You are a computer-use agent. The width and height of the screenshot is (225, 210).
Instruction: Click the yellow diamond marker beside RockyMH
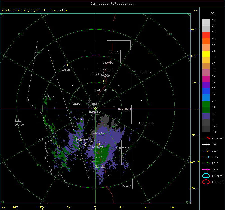point(67,65)
